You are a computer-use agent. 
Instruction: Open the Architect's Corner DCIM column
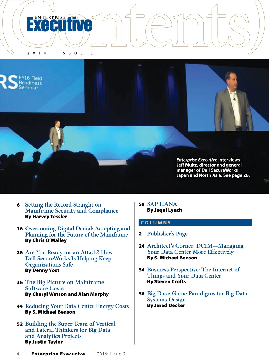195,249
